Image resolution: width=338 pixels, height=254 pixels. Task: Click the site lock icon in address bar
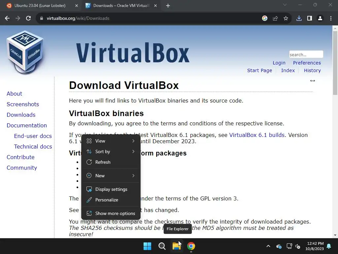click(x=41, y=19)
